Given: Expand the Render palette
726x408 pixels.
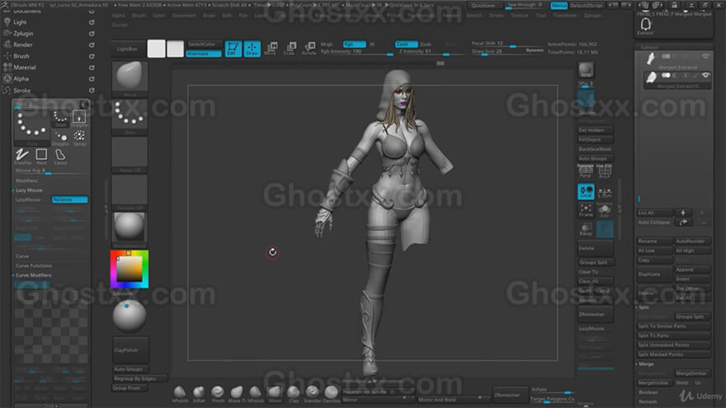Looking at the screenshot, I should [x=23, y=45].
